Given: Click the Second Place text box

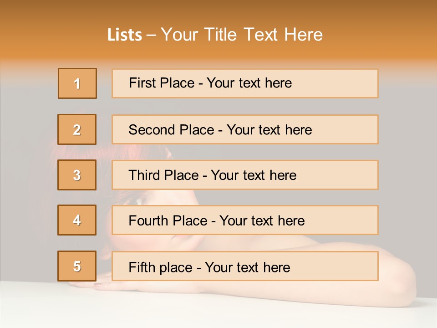Looking at the screenshot, I should click(245, 129).
